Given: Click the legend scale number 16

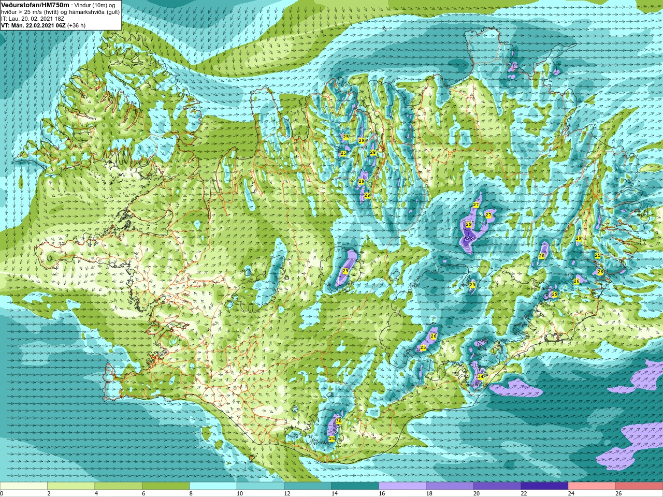Looking at the screenshot, I should pyautogui.click(x=382, y=493).
